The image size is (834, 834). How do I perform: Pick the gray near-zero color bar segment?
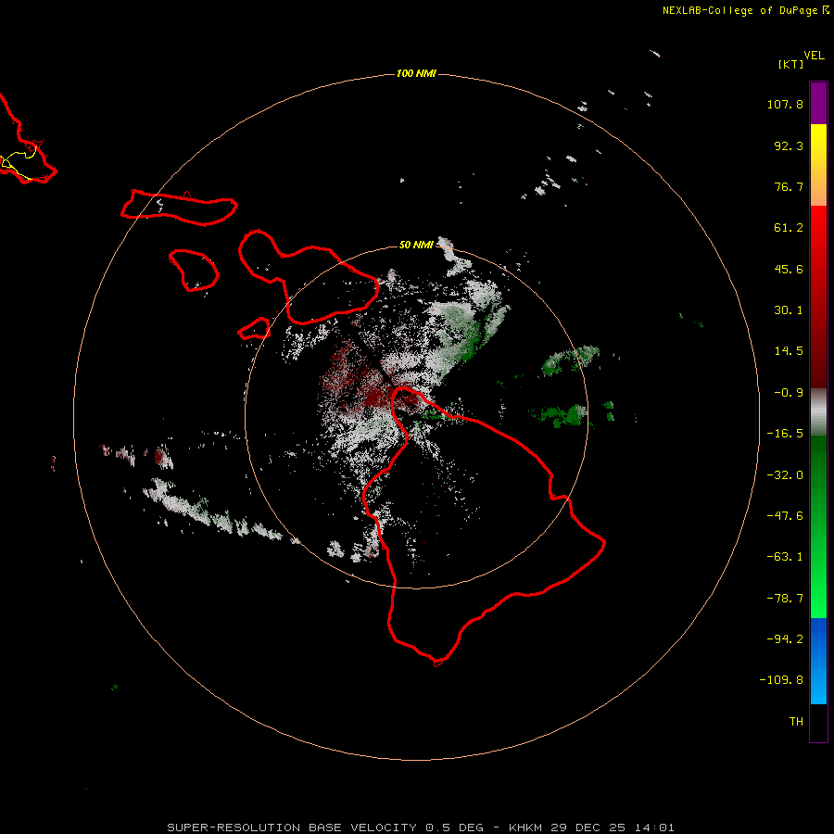coord(818,412)
